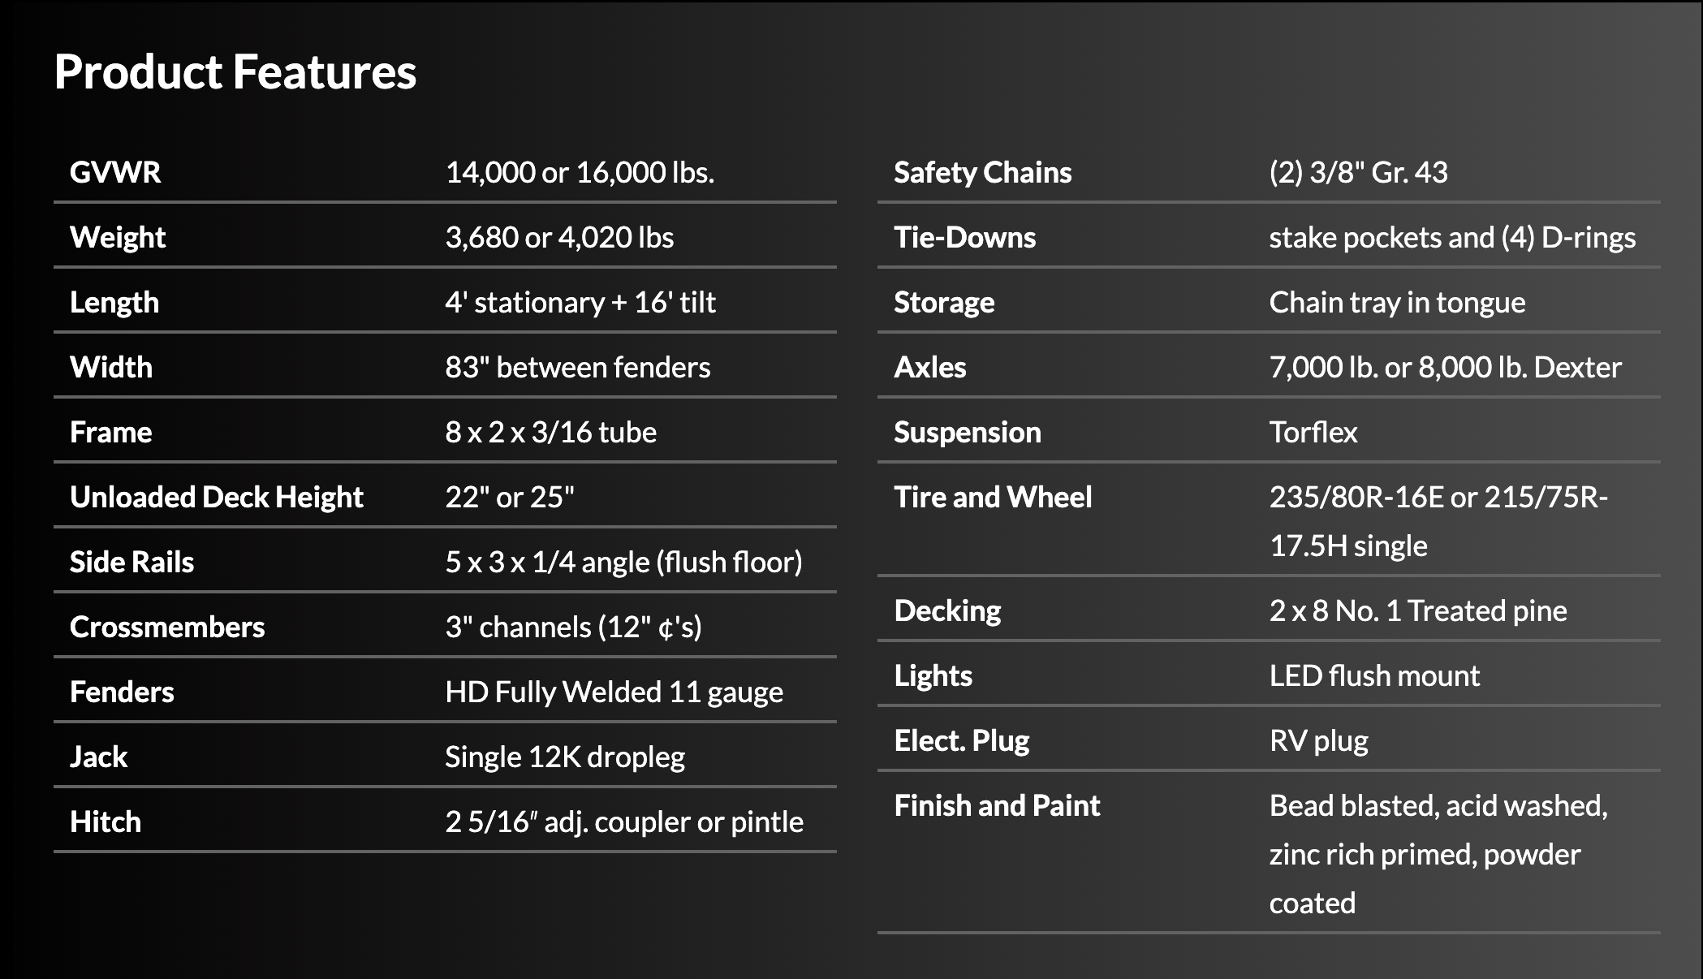Image resolution: width=1703 pixels, height=979 pixels.
Task: Click the Safety Chains label
Action: [982, 172]
